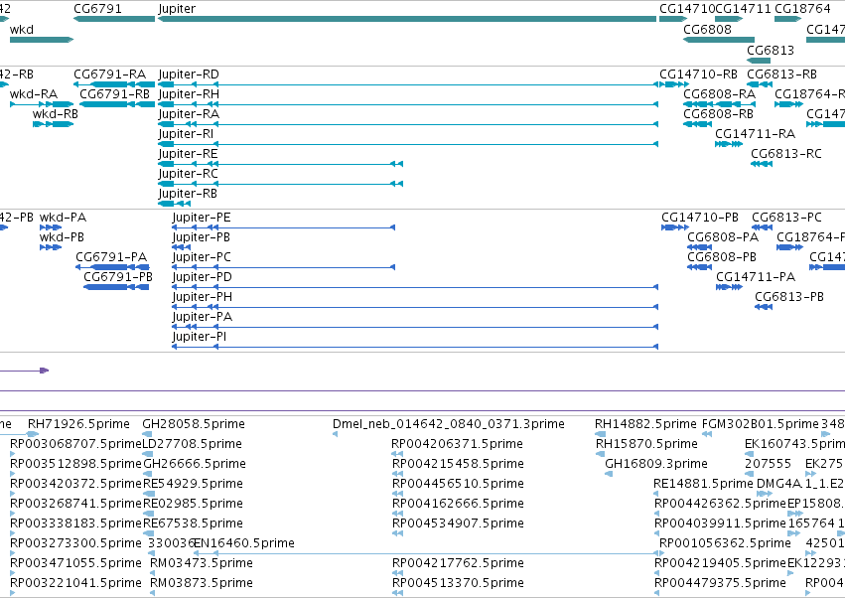Click the CG6791 gene label
This screenshot has width=845, height=598.
tap(97, 9)
